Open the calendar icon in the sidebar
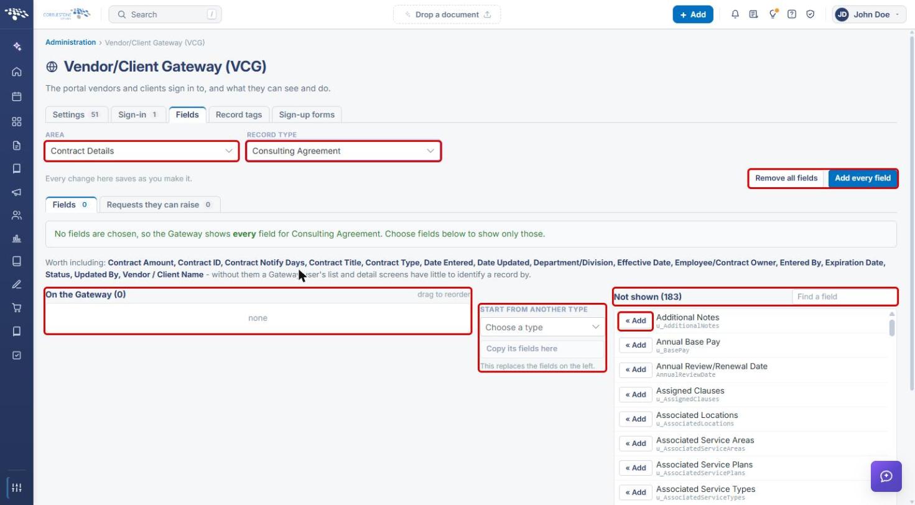This screenshot has height=505, width=915. coord(17,96)
